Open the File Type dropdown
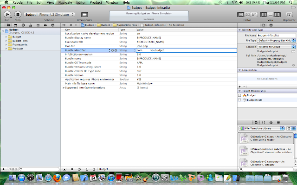297x185 pixels. pos(276,40)
